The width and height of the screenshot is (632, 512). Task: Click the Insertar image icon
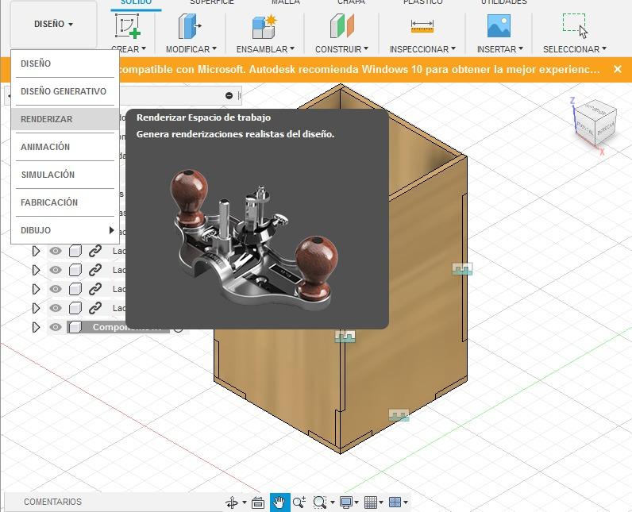(x=499, y=25)
